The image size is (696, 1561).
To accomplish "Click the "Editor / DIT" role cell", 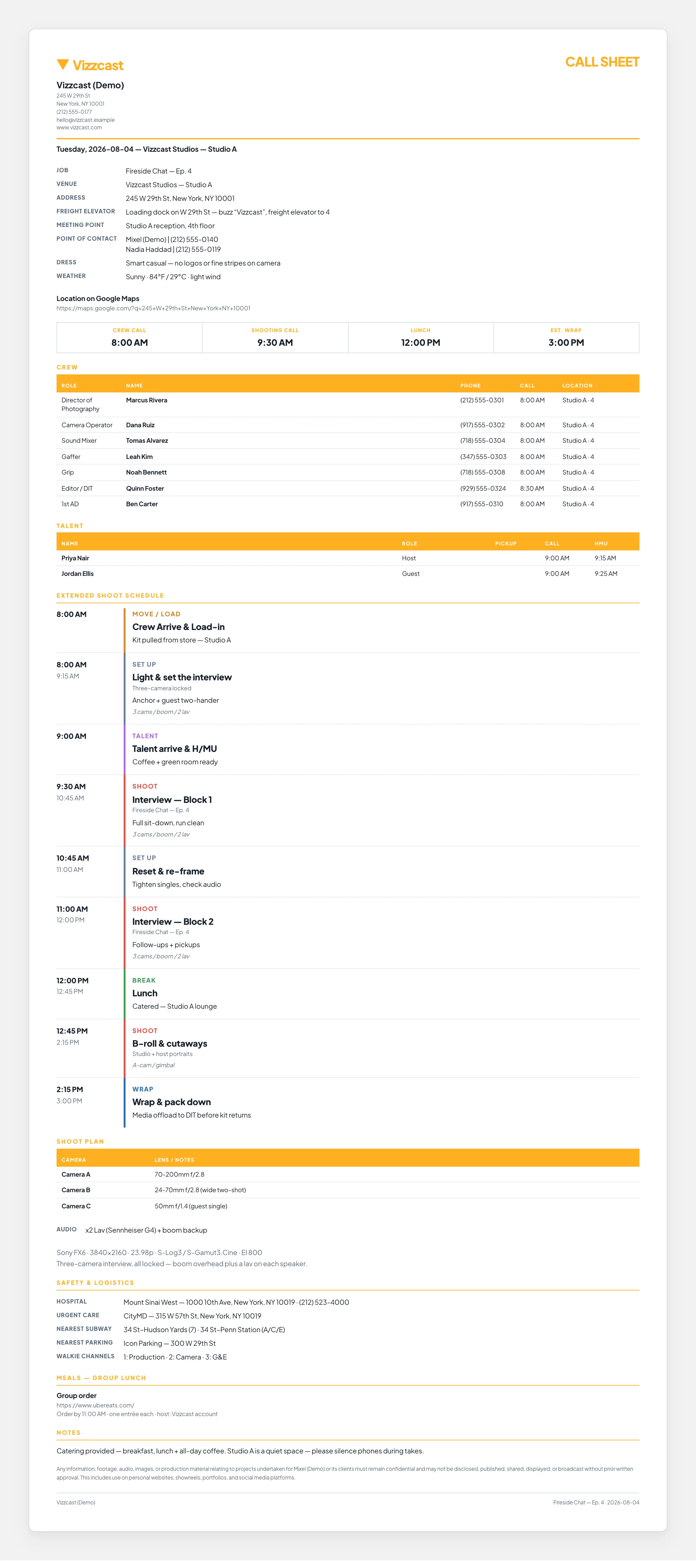I will coord(77,489).
